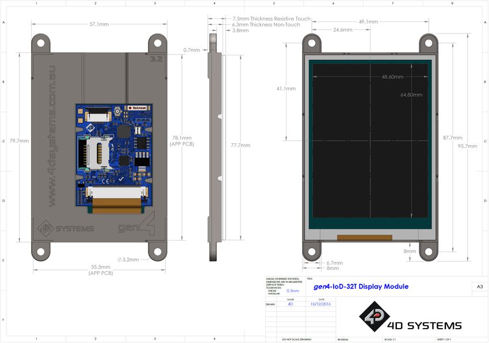Select the 95.7mm overall height dimension

click(468, 146)
